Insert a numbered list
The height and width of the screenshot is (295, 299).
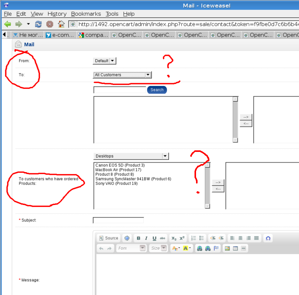[x=194, y=238]
